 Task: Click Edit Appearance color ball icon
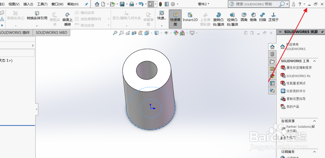point(176,33)
